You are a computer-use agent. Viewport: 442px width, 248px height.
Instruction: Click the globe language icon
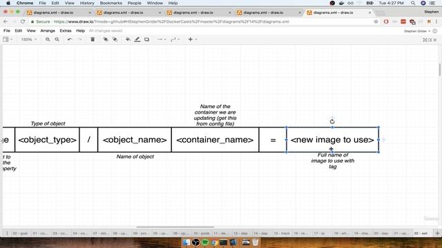click(435, 31)
